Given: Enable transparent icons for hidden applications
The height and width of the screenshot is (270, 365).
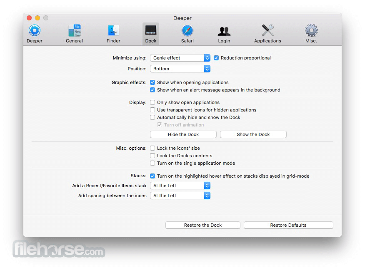Looking at the screenshot, I should point(152,110).
